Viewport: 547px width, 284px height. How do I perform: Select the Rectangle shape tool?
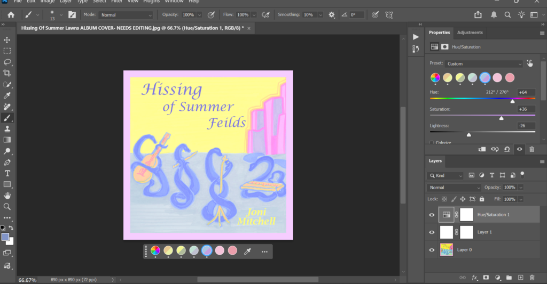pos(7,184)
